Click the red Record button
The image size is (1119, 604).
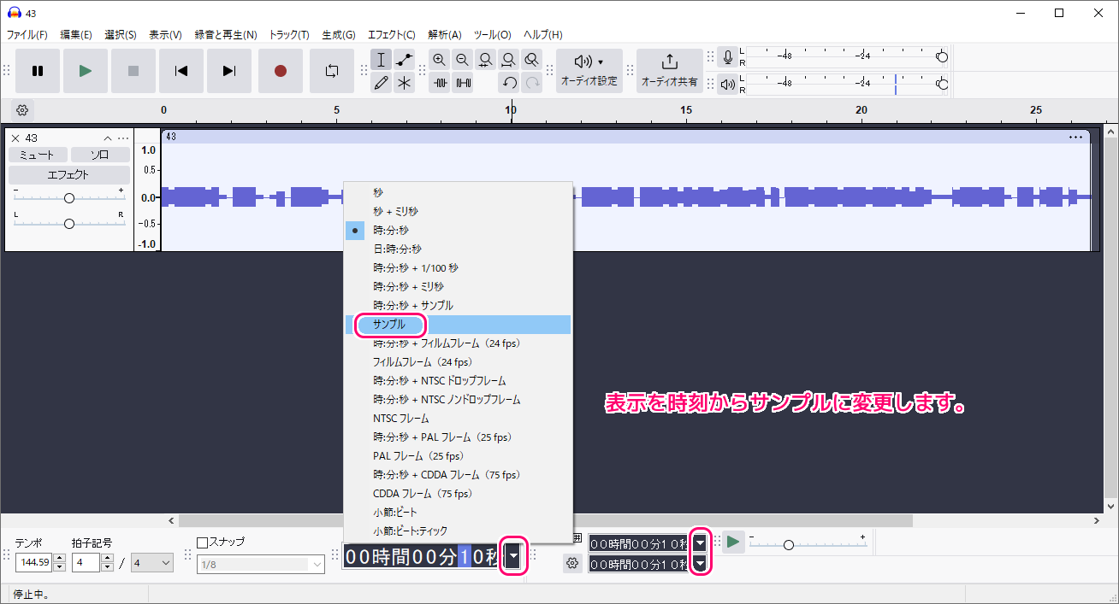click(x=280, y=72)
